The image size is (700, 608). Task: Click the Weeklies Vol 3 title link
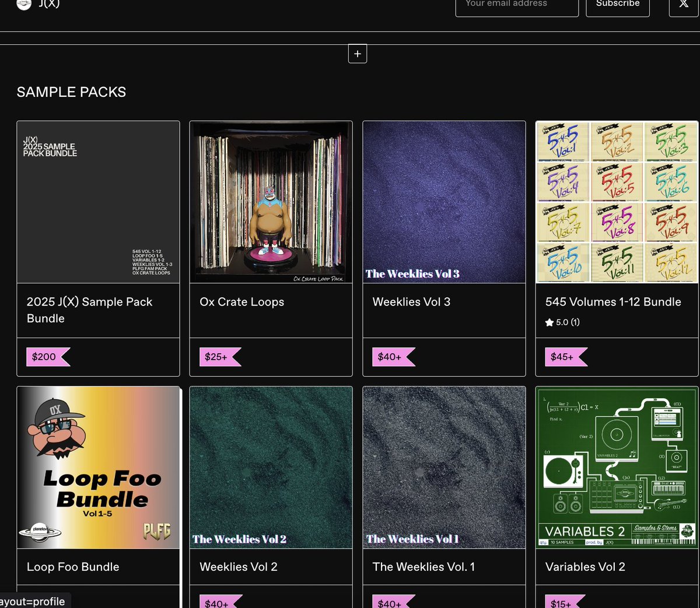coord(411,302)
